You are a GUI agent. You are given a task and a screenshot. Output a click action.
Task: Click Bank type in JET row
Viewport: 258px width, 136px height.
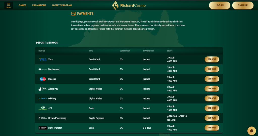tap(91, 108)
